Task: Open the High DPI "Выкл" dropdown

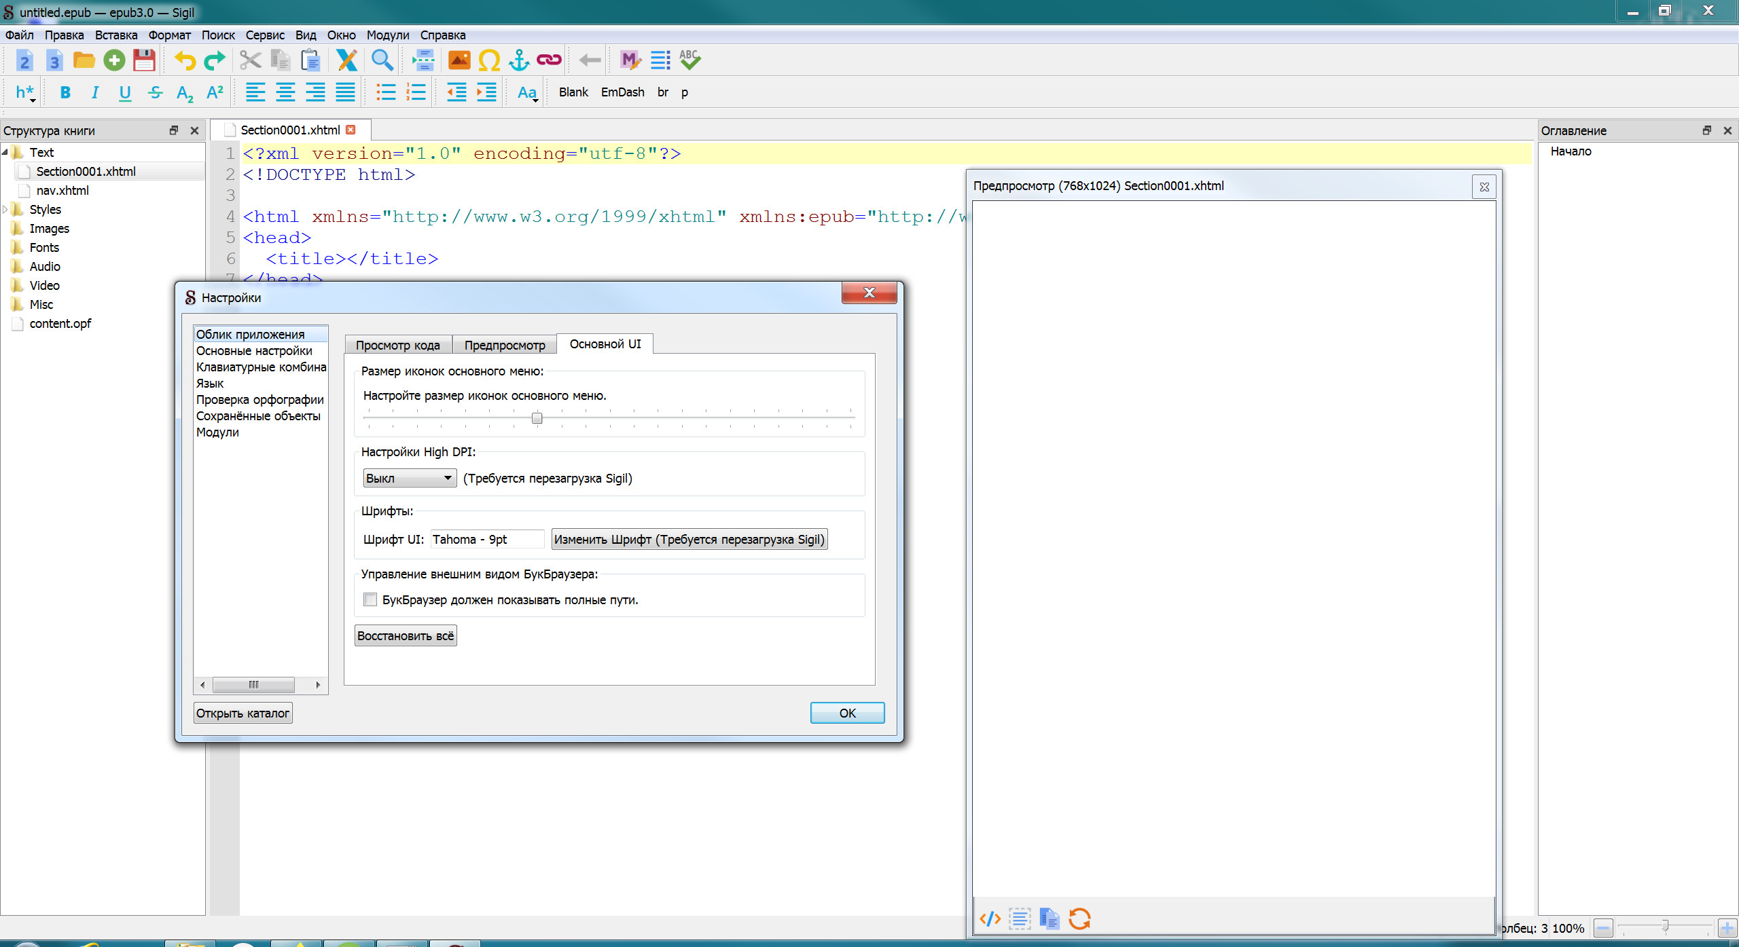Action: [x=409, y=478]
